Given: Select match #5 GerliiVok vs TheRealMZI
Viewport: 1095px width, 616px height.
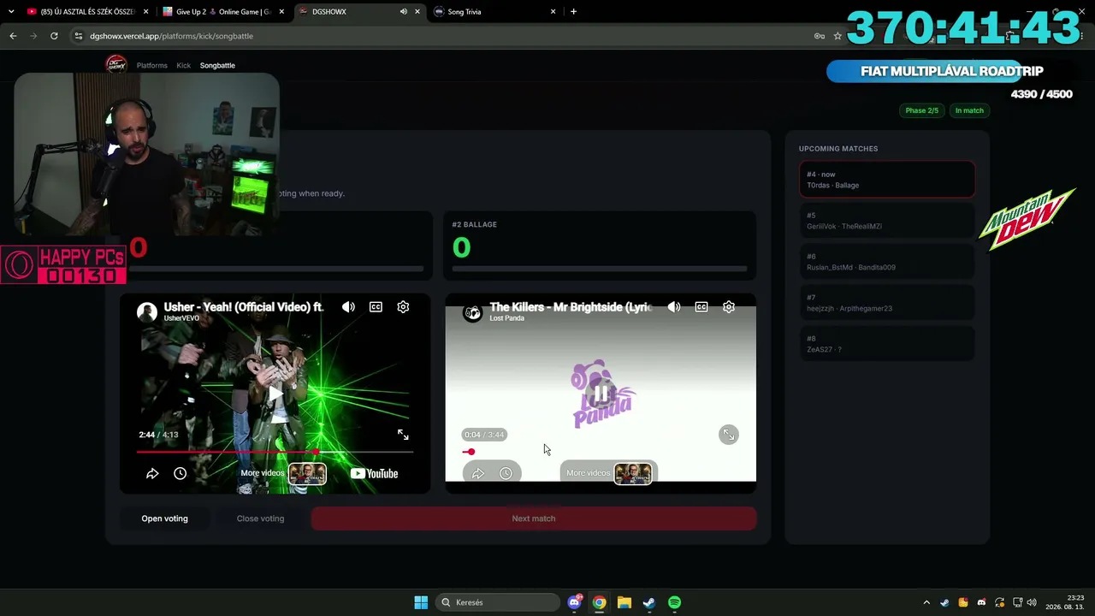Looking at the screenshot, I should click(887, 221).
